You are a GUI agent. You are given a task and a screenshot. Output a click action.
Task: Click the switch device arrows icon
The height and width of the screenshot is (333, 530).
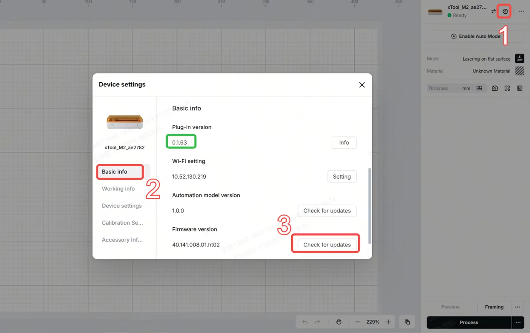[493, 11]
